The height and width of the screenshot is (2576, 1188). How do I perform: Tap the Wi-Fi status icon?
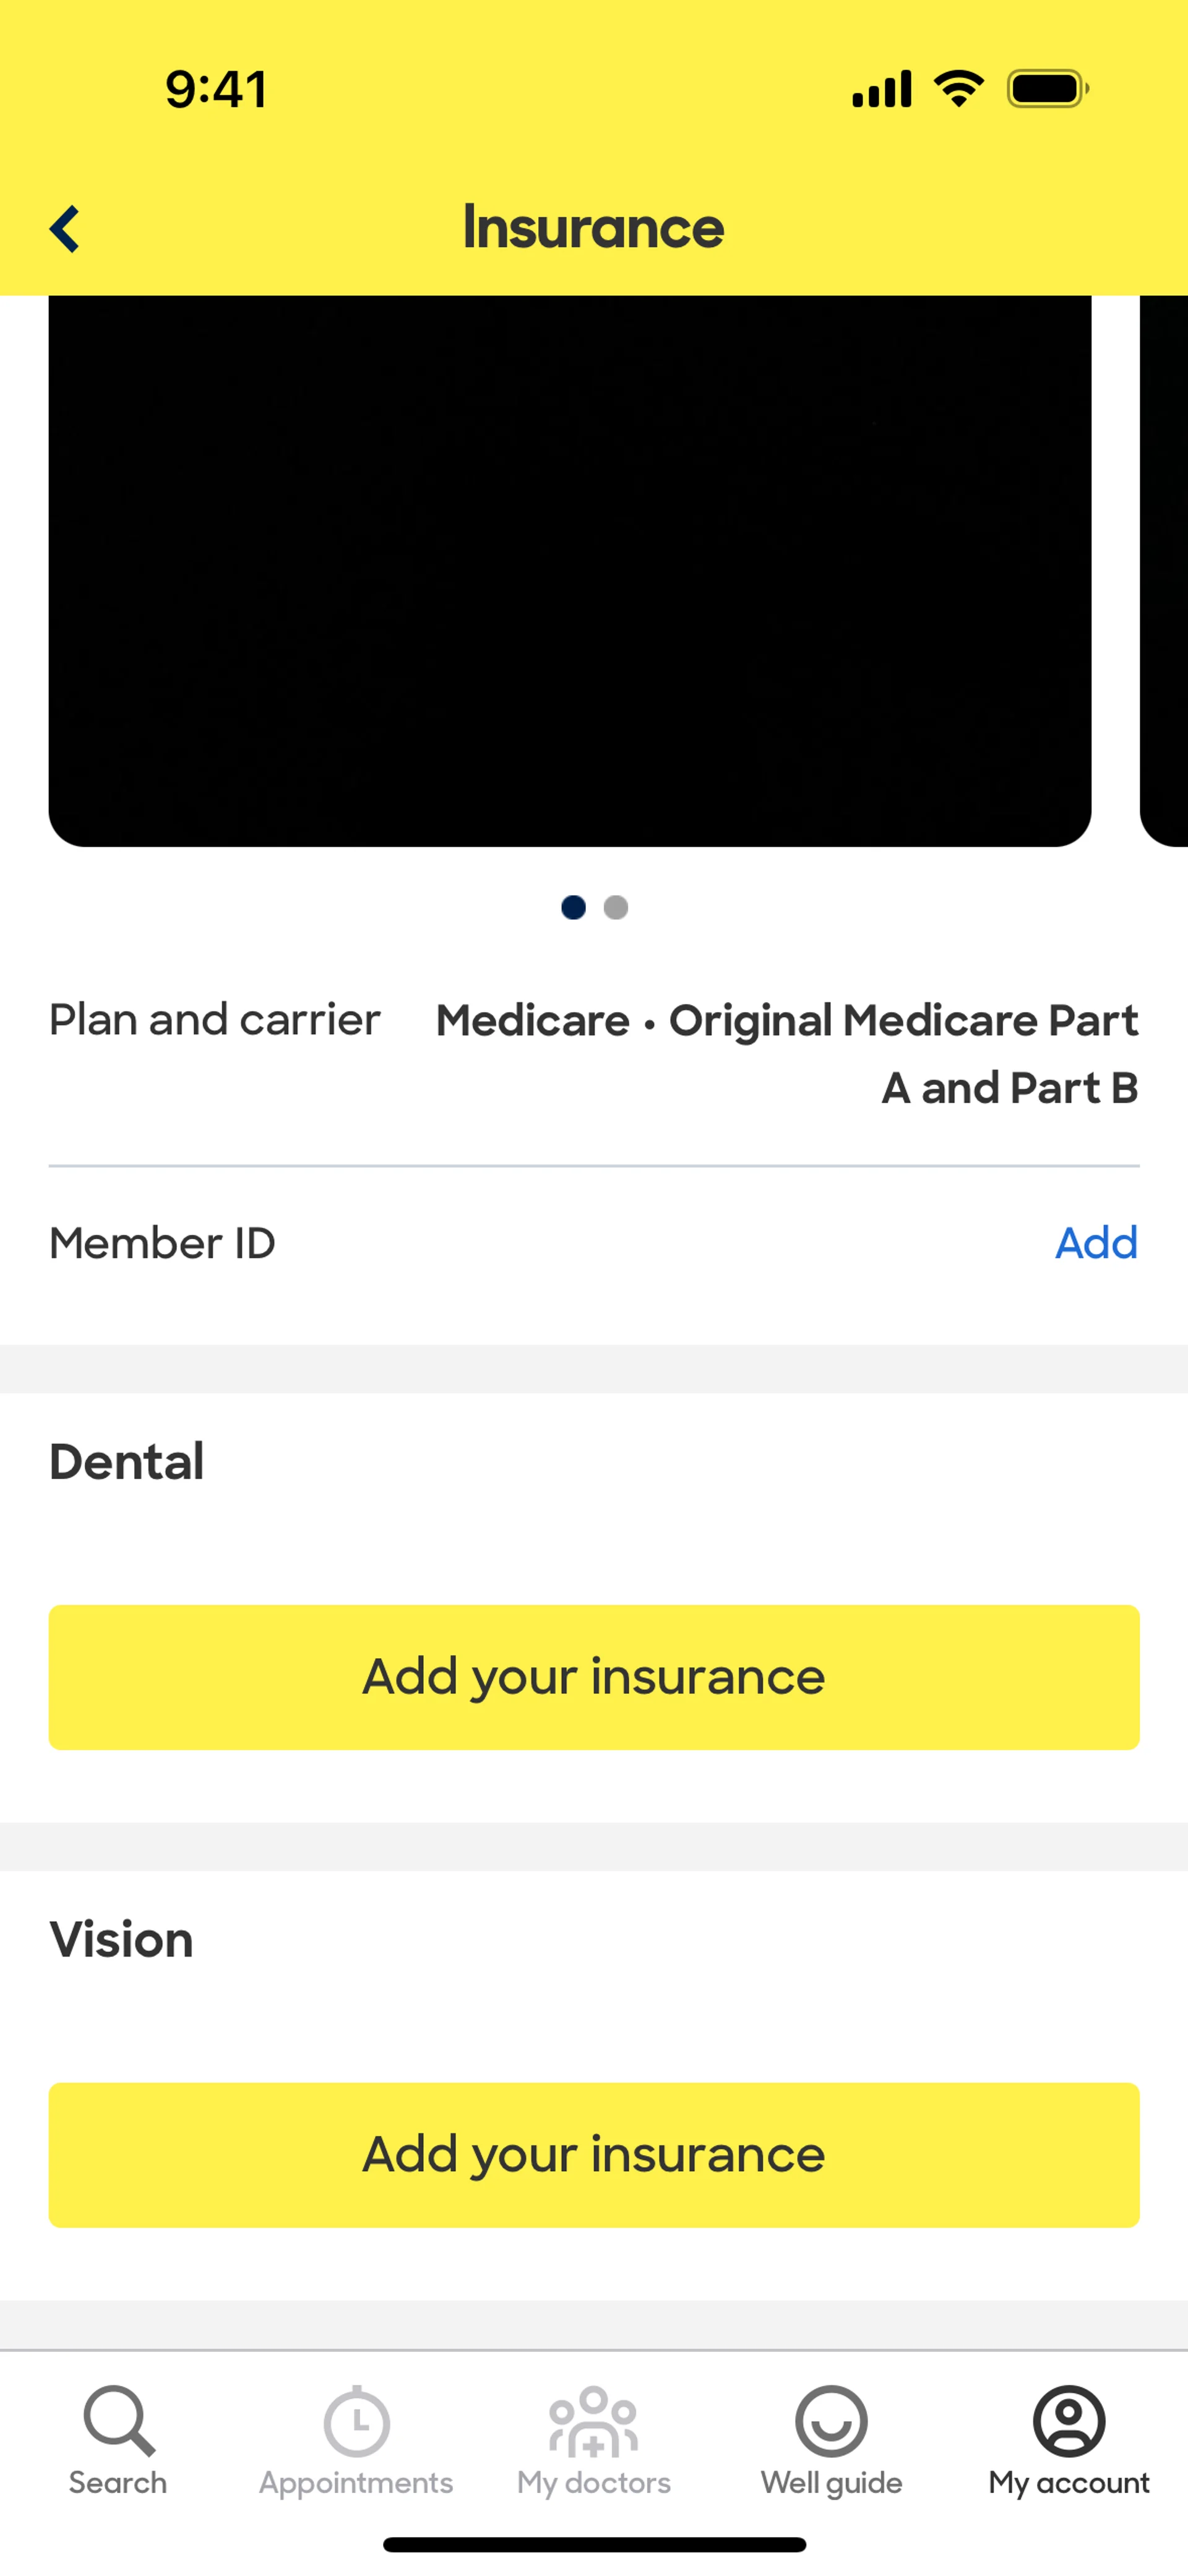(x=958, y=89)
